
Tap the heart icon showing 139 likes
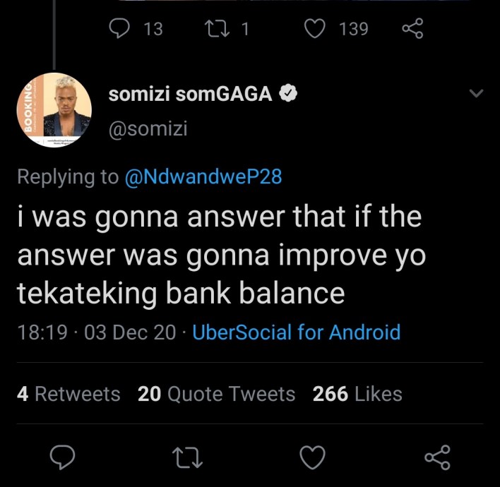pyautogui.click(x=315, y=29)
